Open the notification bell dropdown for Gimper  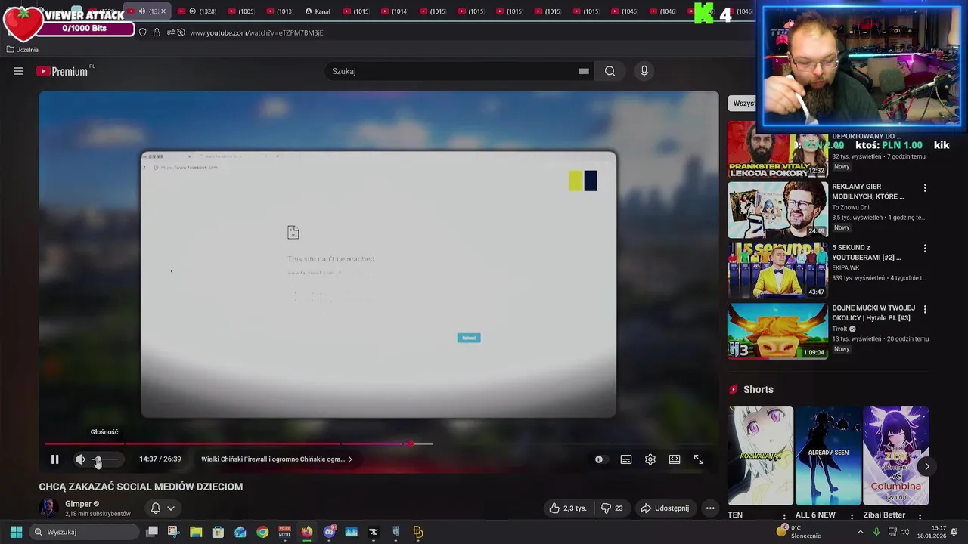(x=163, y=508)
